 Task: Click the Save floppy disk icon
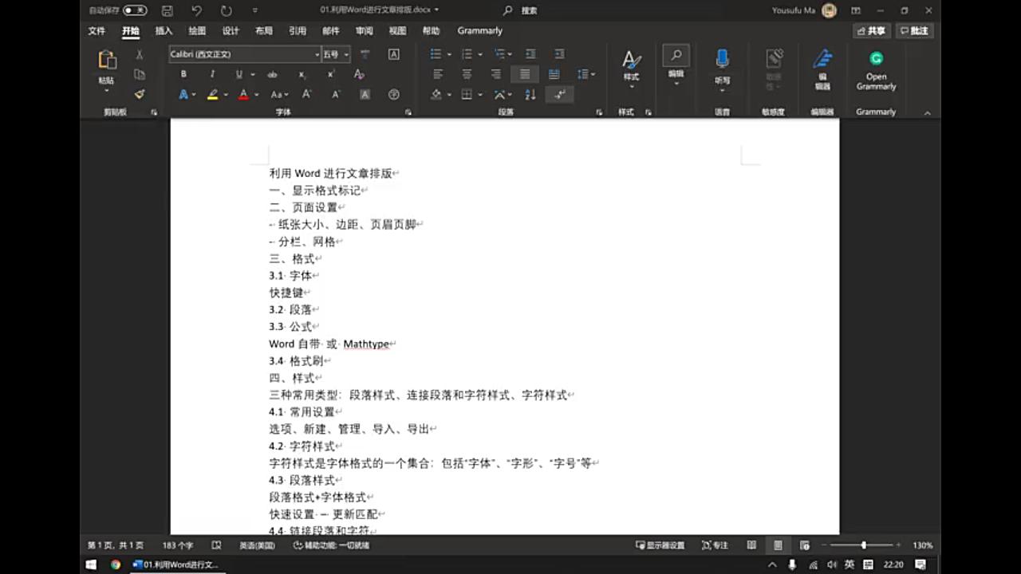pos(167,10)
